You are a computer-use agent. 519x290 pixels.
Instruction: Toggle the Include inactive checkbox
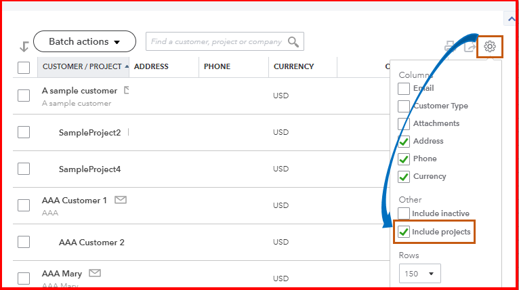click(x=404, y=213)
